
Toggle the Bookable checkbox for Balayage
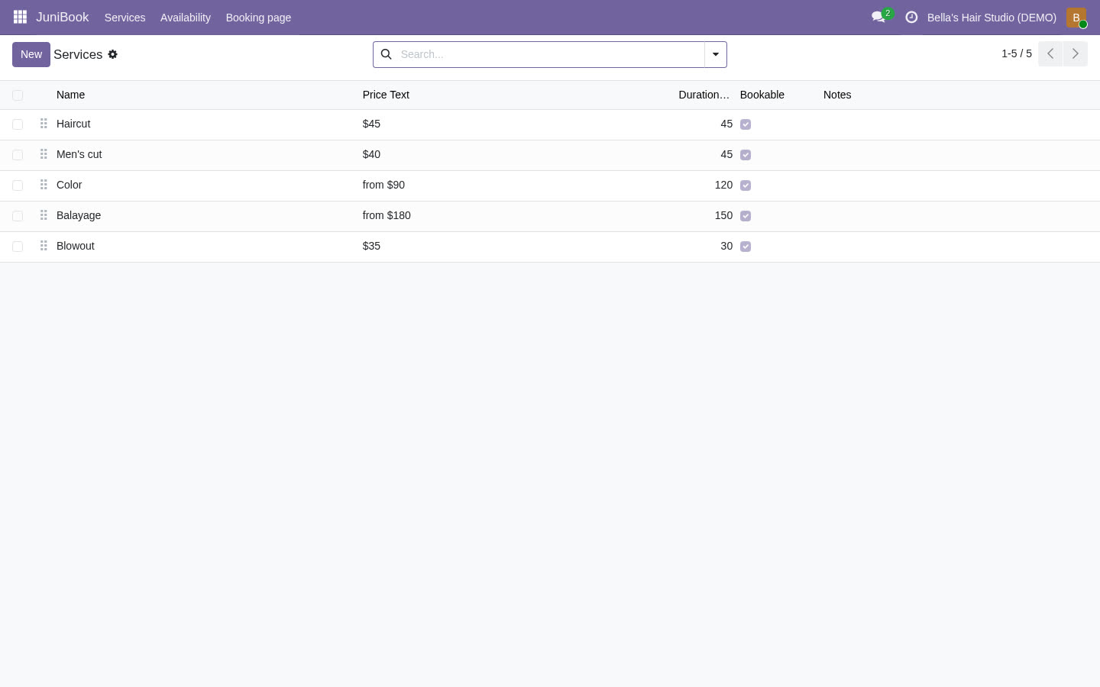coord(746,216)
